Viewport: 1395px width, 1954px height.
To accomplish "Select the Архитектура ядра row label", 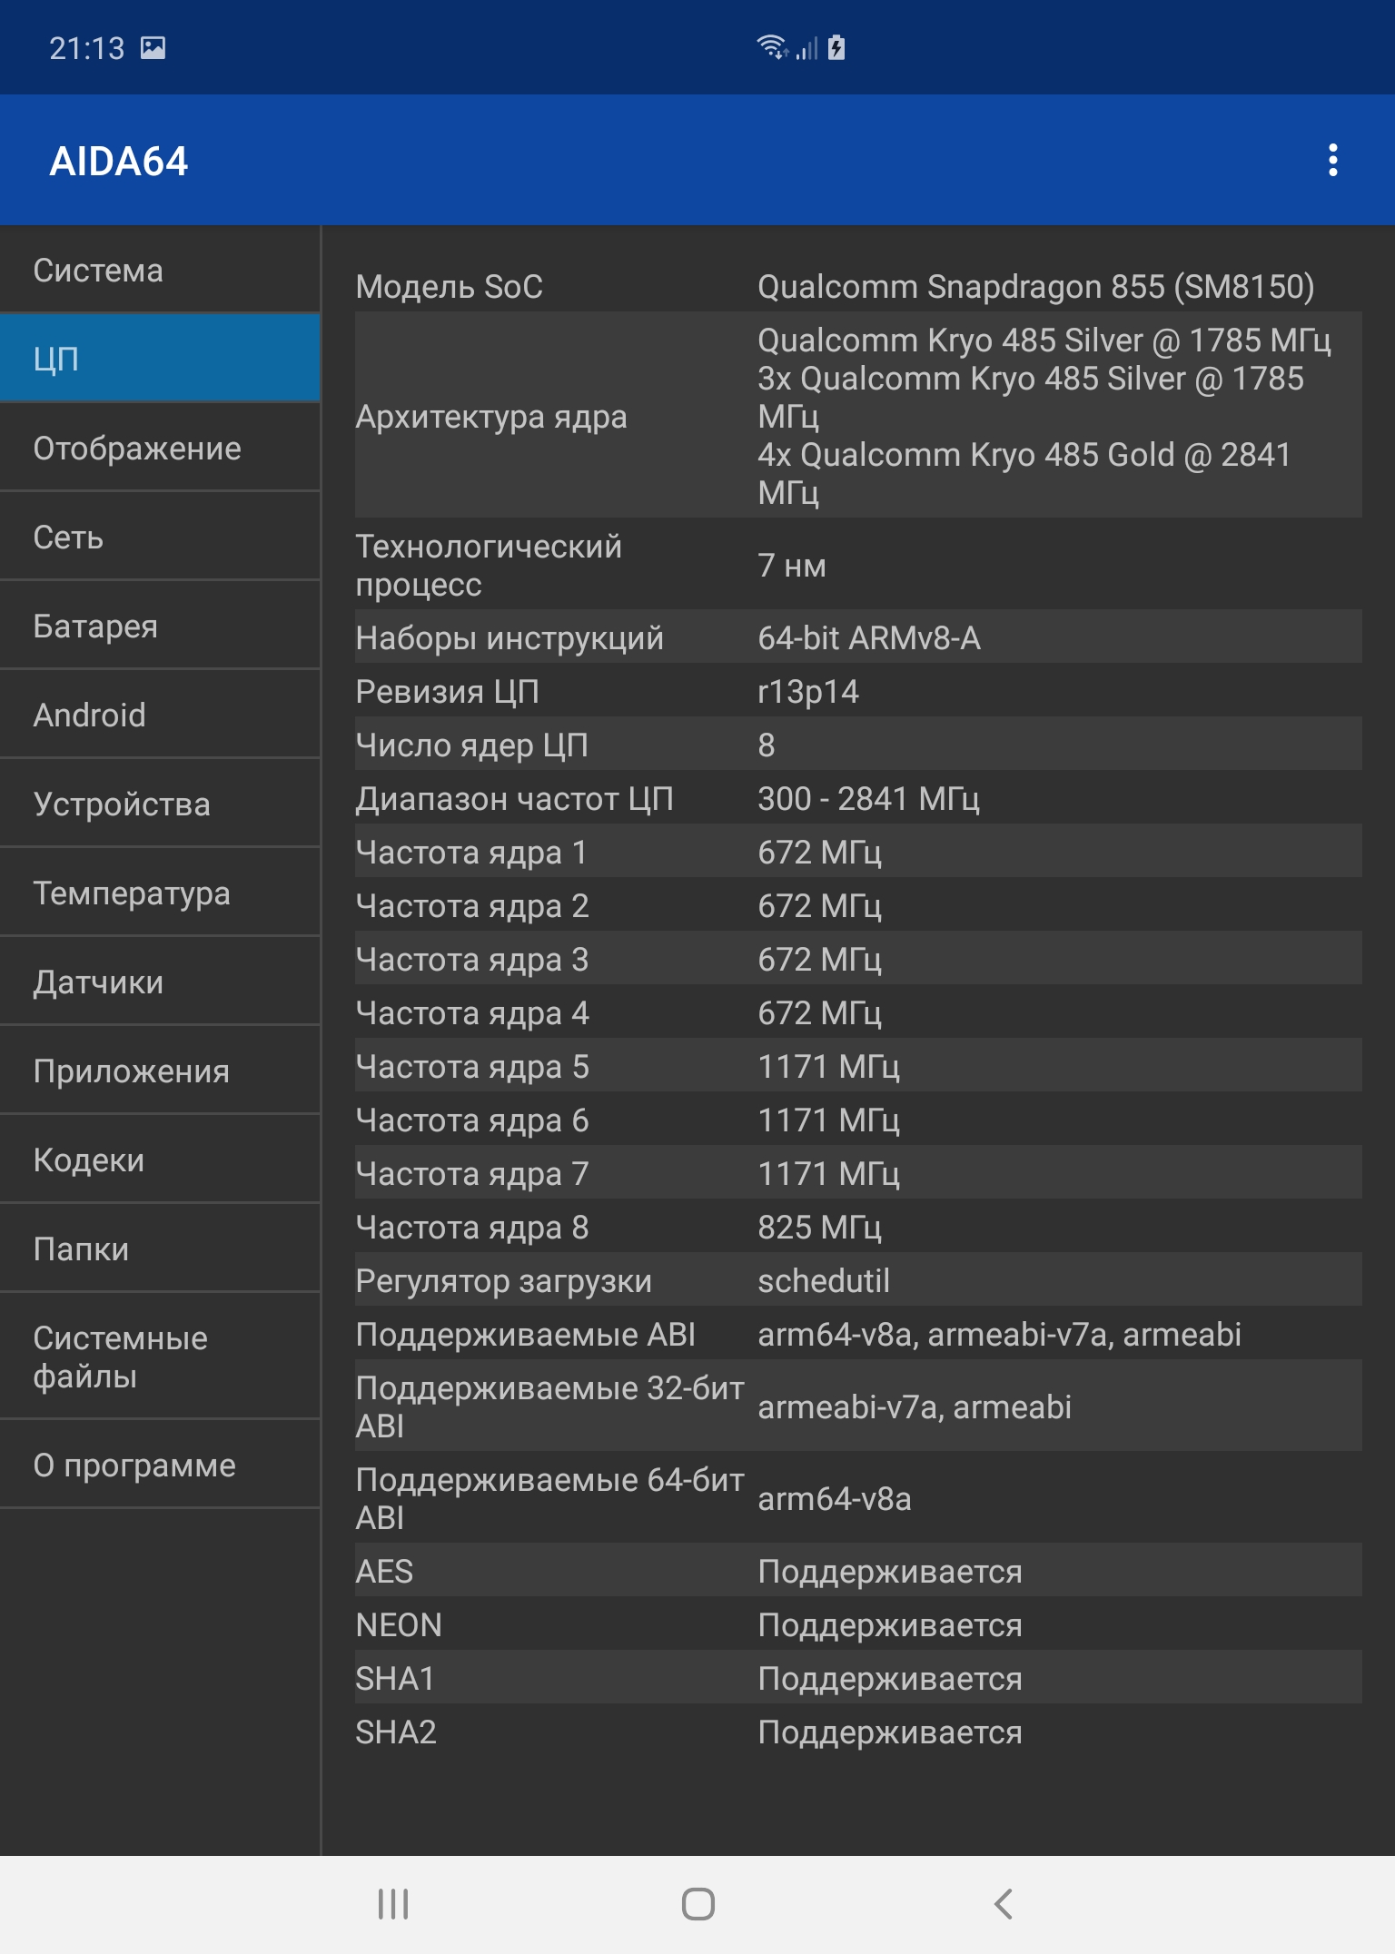I will [x=491, y=417].
